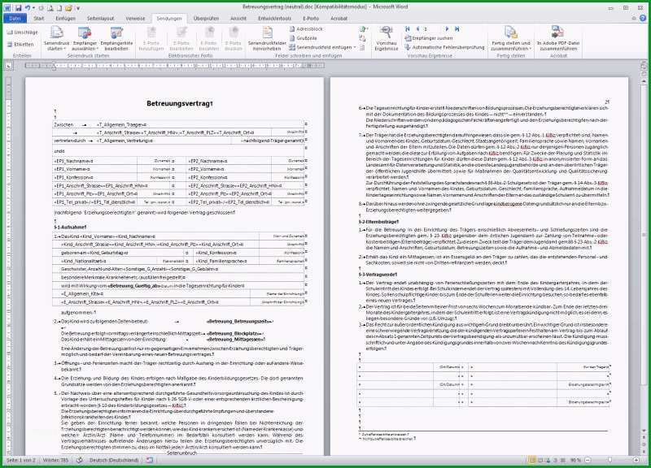Go to next record arrow
651x468 pixels.
(447, 29)
